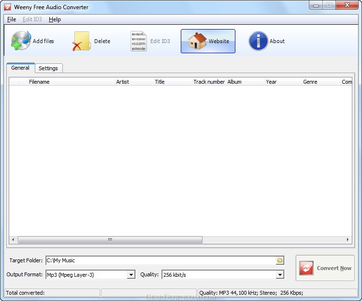
Task: Click the application icon in the title bar
Action: (7, 7)
